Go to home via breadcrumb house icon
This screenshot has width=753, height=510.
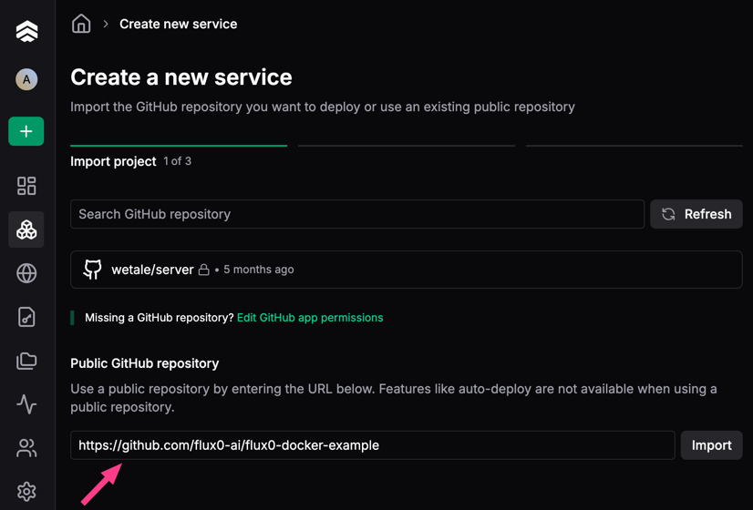[x=81, y=24]
